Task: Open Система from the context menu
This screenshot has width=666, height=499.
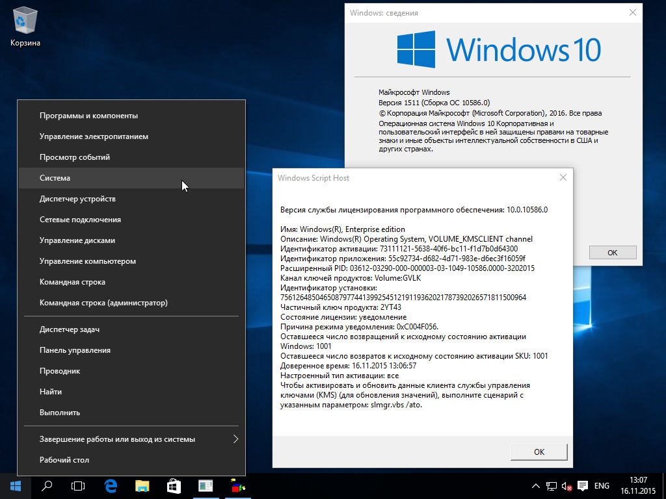Action: [131, 178]
